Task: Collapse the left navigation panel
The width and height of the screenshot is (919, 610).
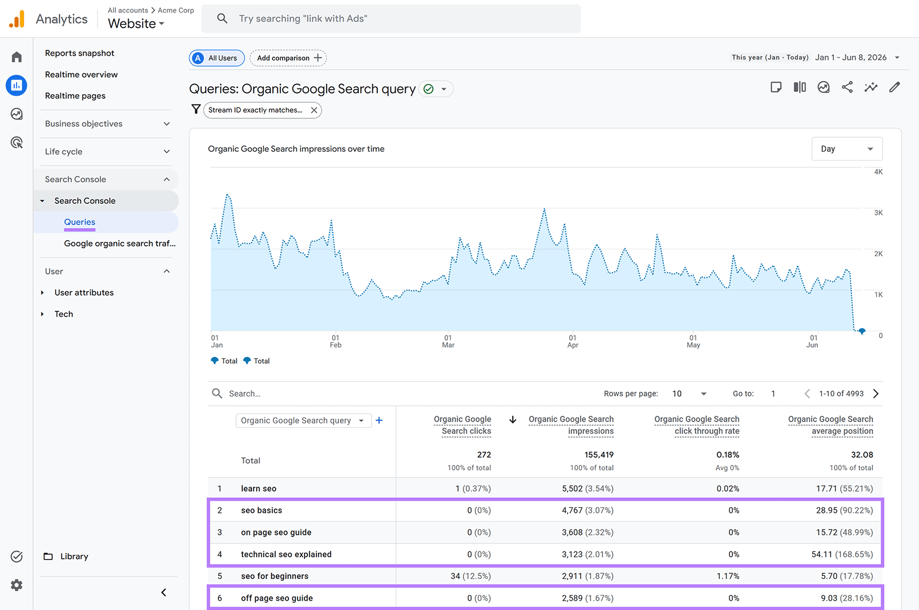Action: pos(164,592)
